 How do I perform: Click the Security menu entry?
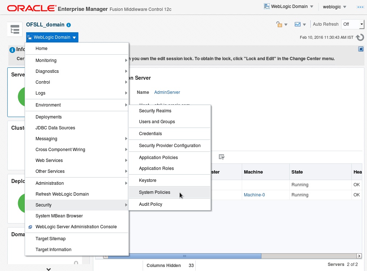click(77, 205)
